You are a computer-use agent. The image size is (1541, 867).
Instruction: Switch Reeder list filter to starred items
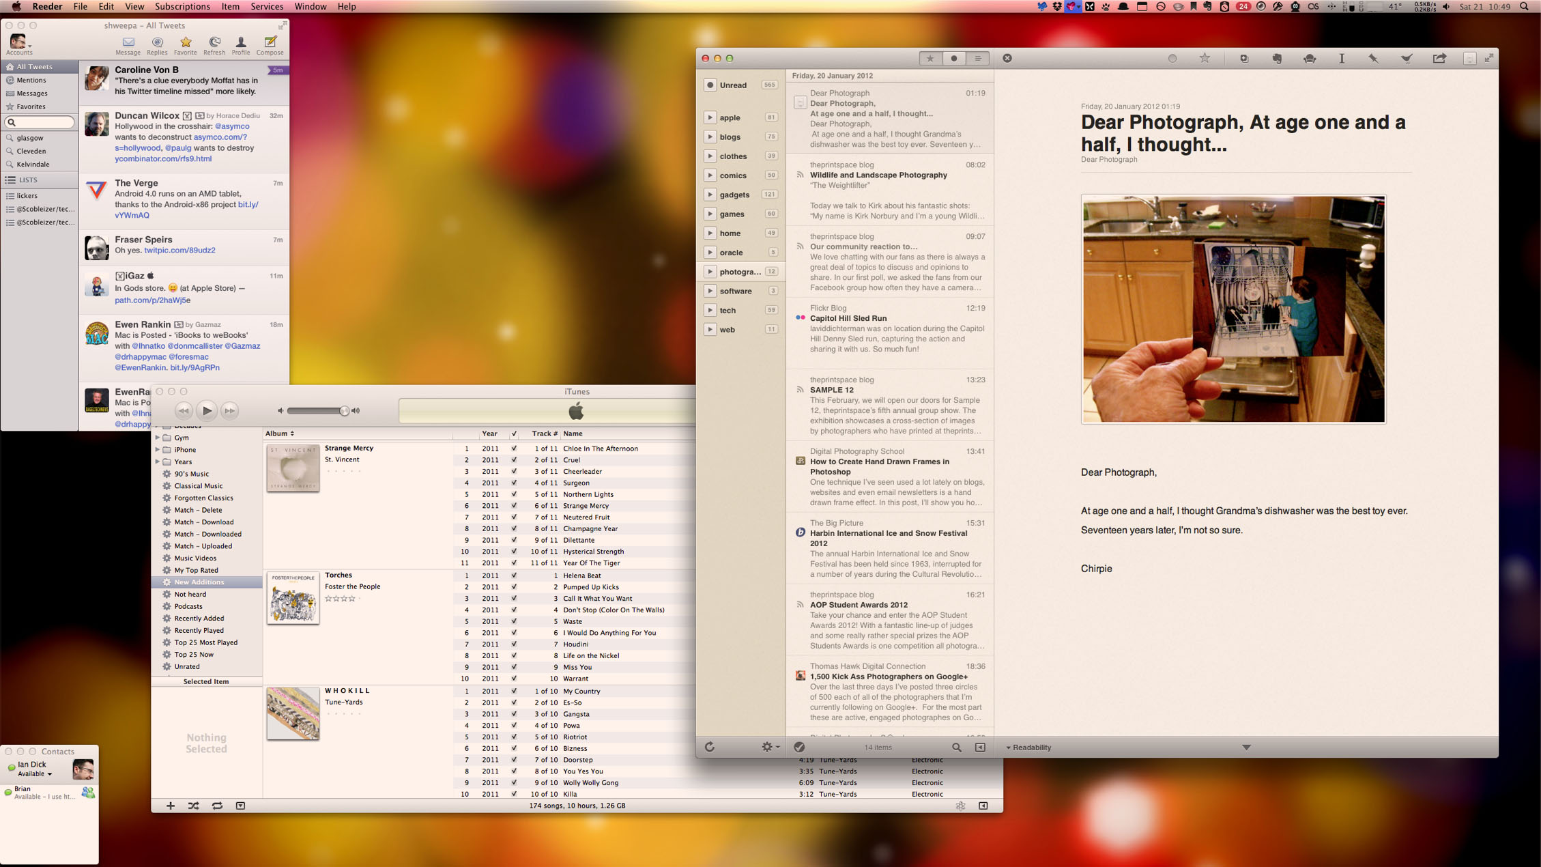(930, 59)
